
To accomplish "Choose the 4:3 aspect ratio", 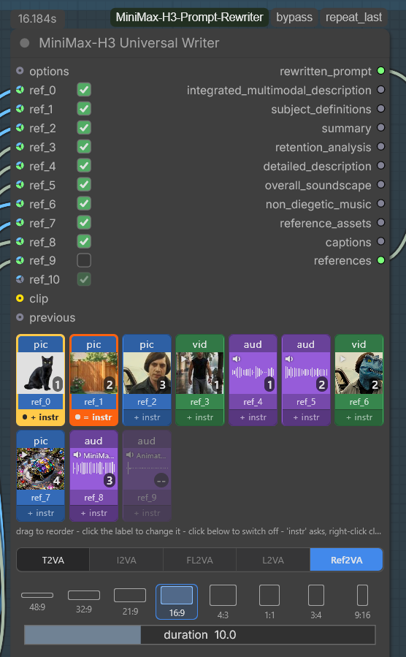I will click(x=223, y=601).
